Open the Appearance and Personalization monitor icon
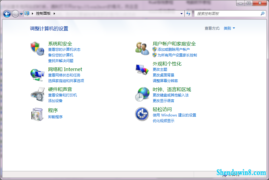Image resolution: width=269 pixels, height=180 pixels. [x=142, y=70]
